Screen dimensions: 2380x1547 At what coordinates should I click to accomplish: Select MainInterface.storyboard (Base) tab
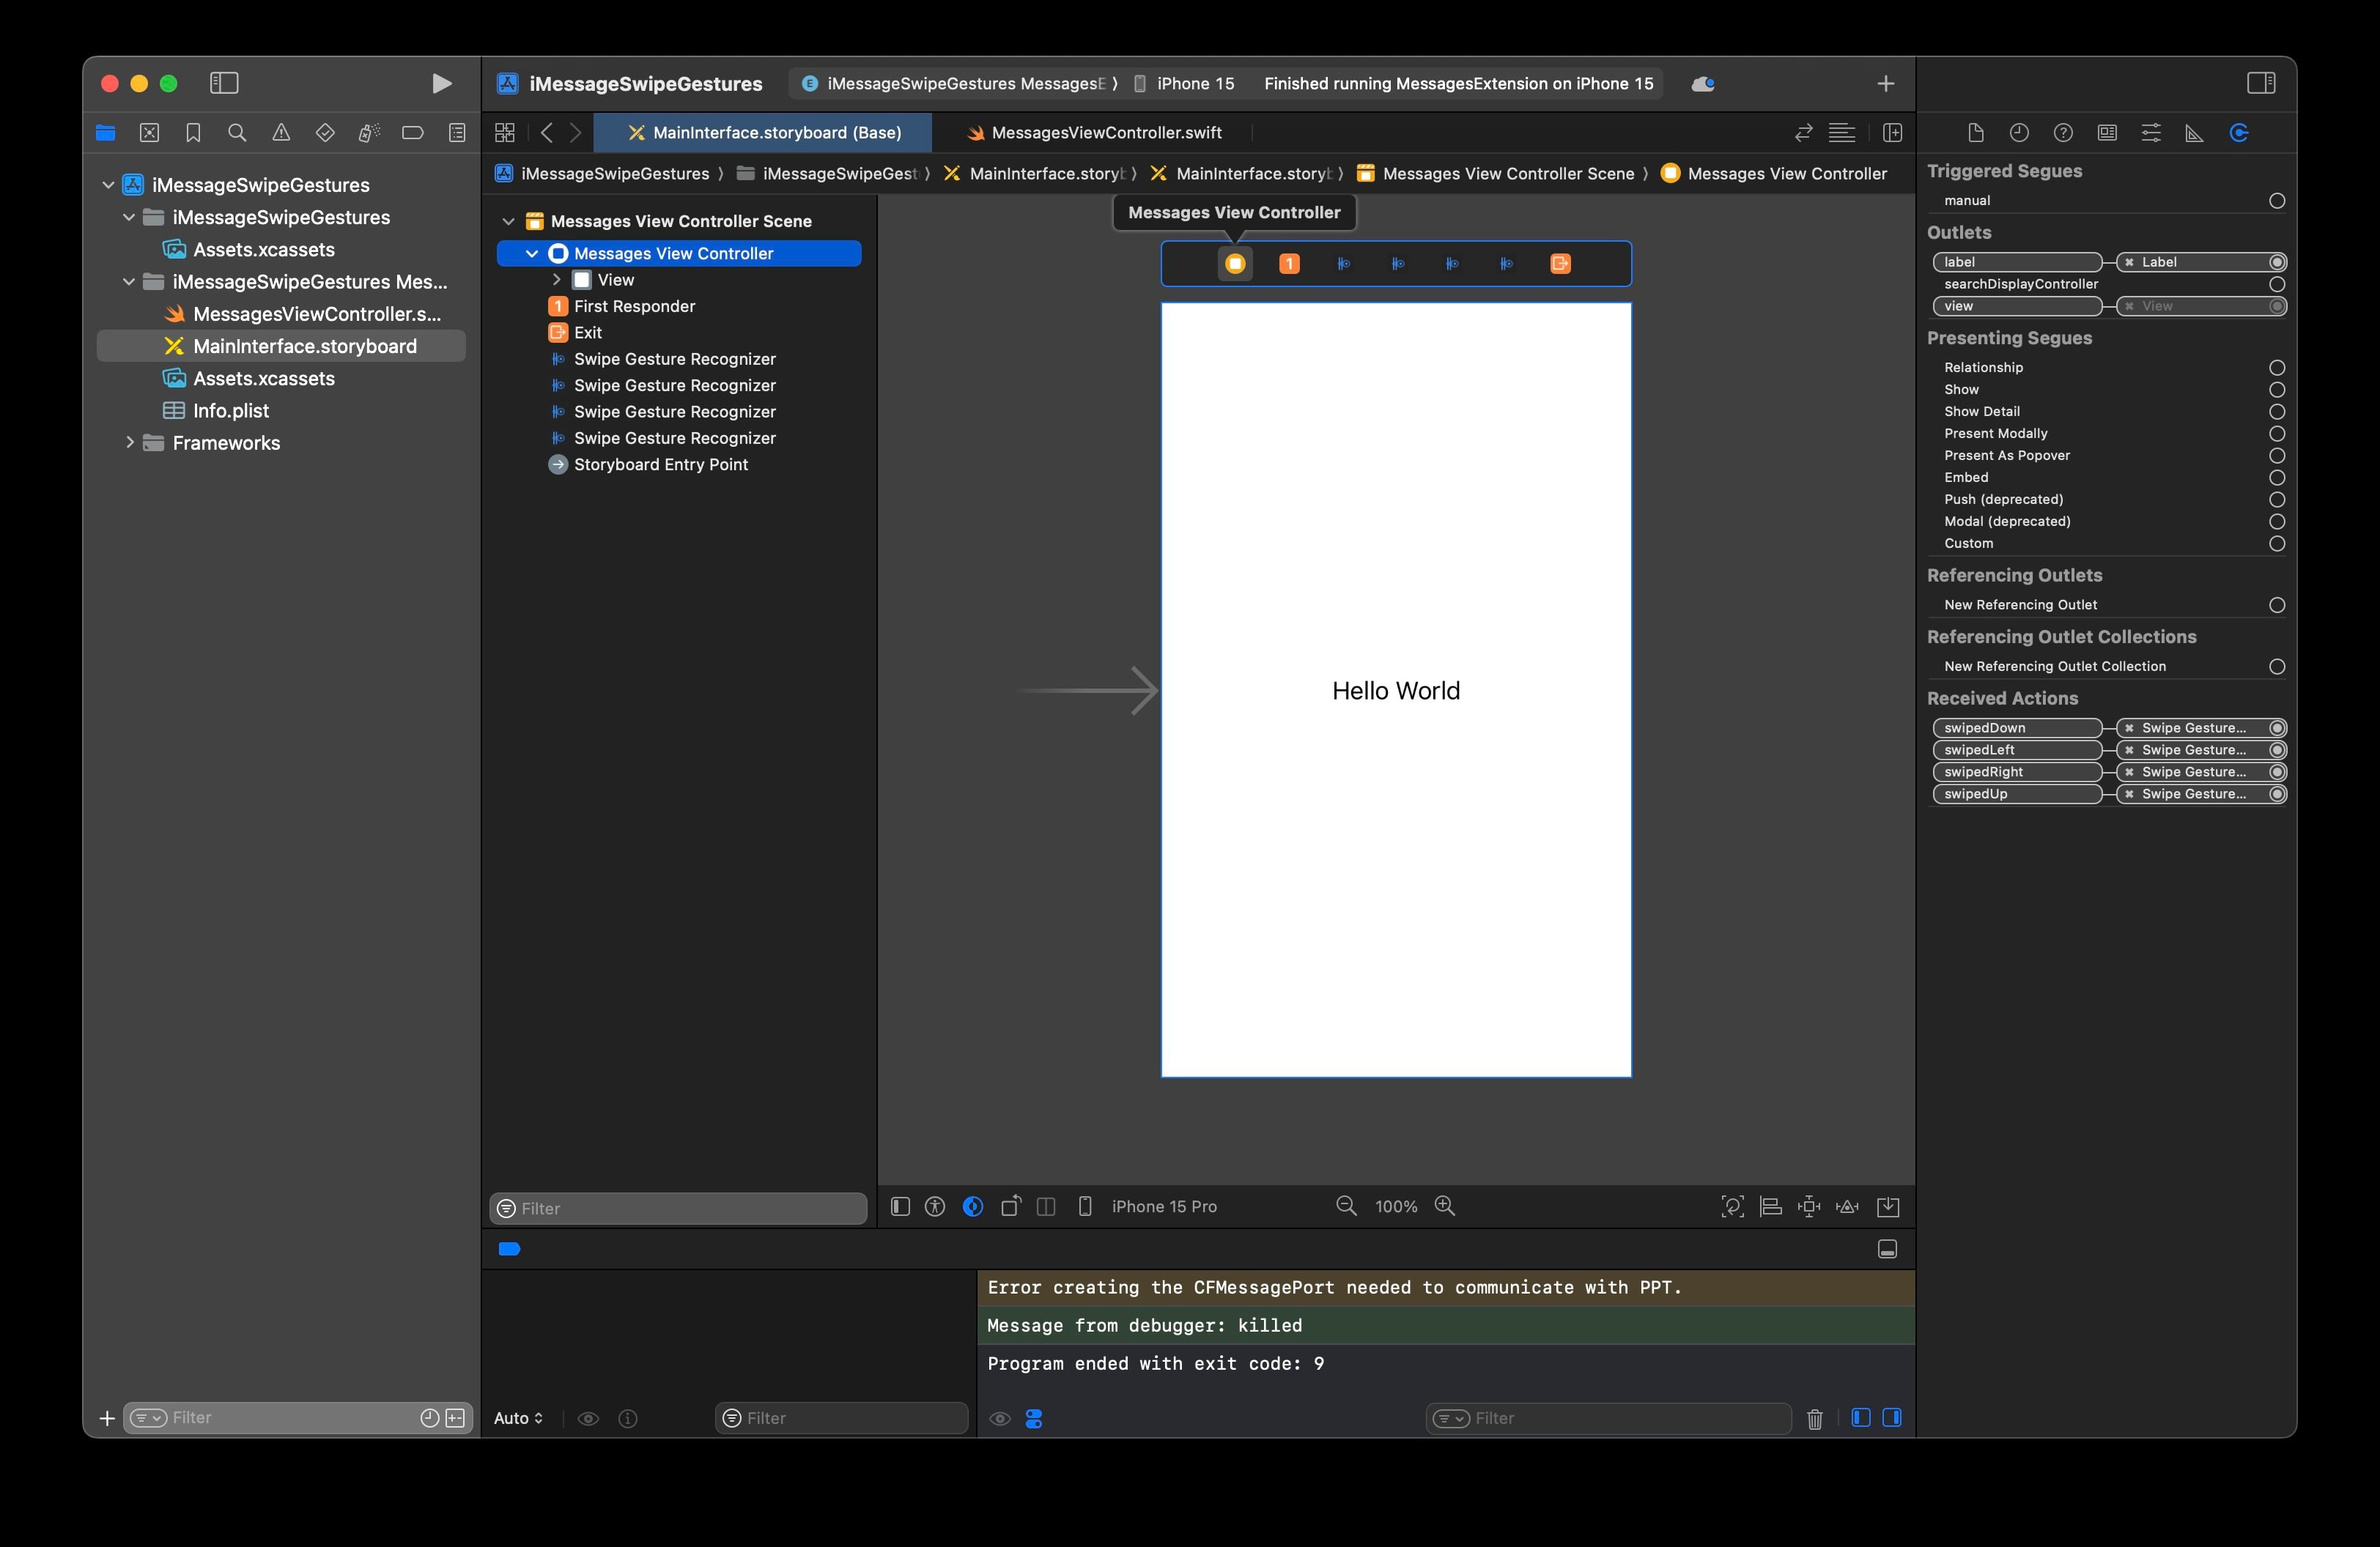coord(776,133)
